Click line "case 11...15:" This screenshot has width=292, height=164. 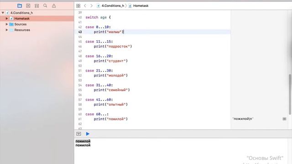tap(99, 41)
